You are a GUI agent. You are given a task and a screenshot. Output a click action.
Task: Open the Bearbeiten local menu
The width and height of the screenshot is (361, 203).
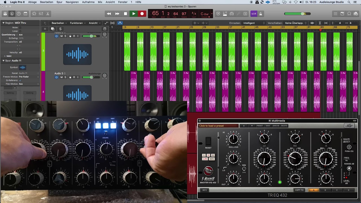pyautogui.click(x=59, y=23)
